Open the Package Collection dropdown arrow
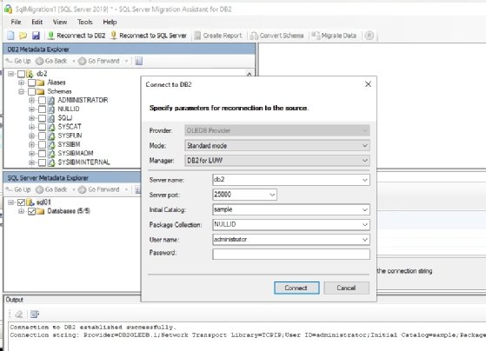The image size is (486, 351). 365,225
